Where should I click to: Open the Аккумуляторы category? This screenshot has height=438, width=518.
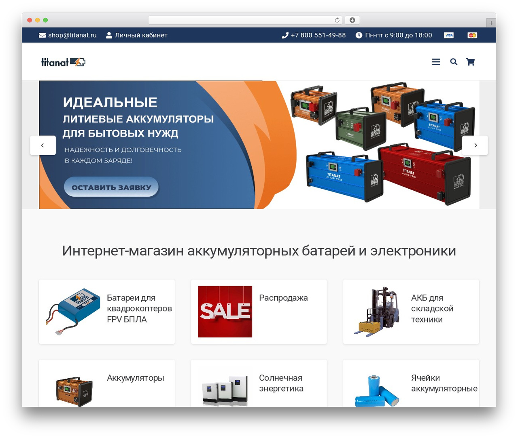click(107, 383)
